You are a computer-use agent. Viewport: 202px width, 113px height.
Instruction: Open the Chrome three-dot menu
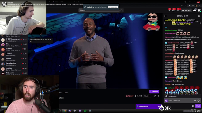pos(200,5)
